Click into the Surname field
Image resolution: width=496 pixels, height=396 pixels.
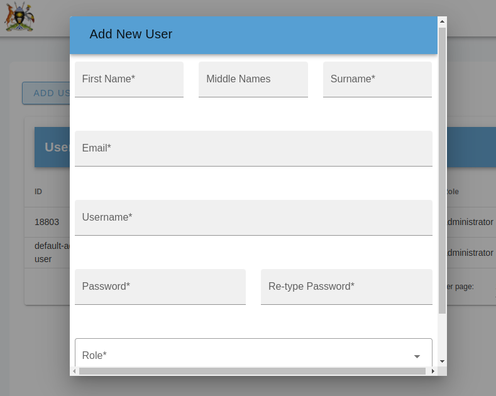pos(377,79)
